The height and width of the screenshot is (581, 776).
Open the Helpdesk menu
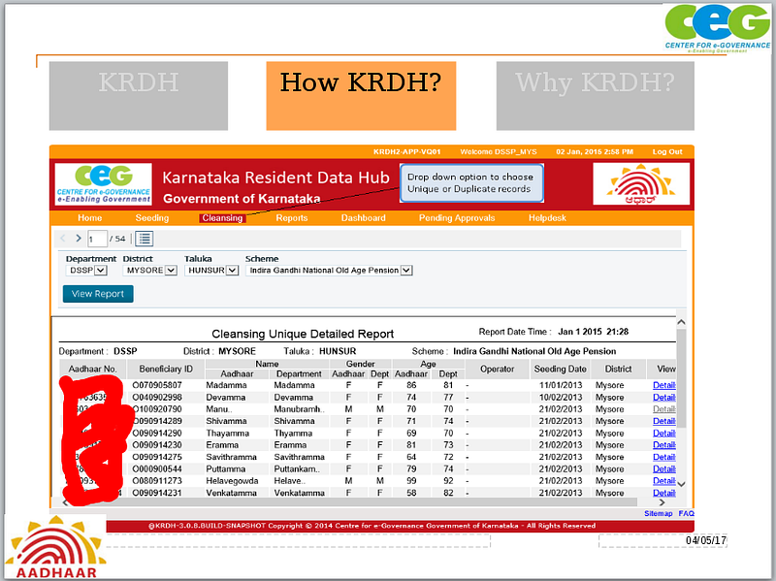point(547,217)
